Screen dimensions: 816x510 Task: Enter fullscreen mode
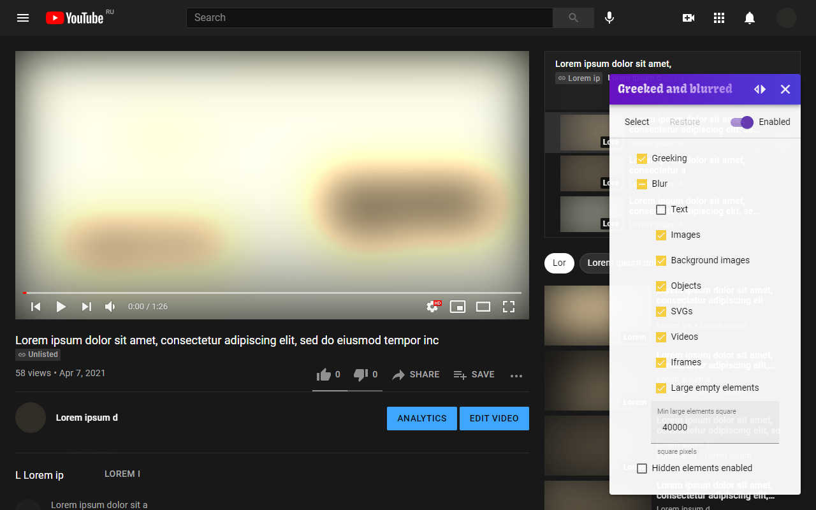tap(508, 307)
